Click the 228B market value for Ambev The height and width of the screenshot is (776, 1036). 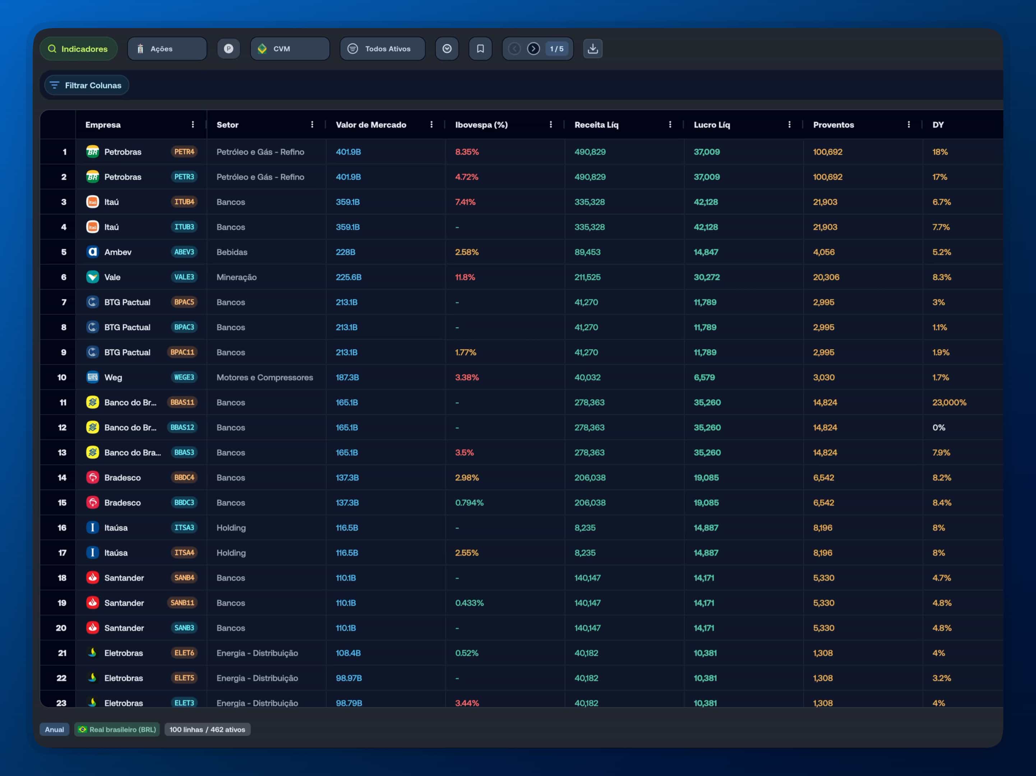click(346, 252)
